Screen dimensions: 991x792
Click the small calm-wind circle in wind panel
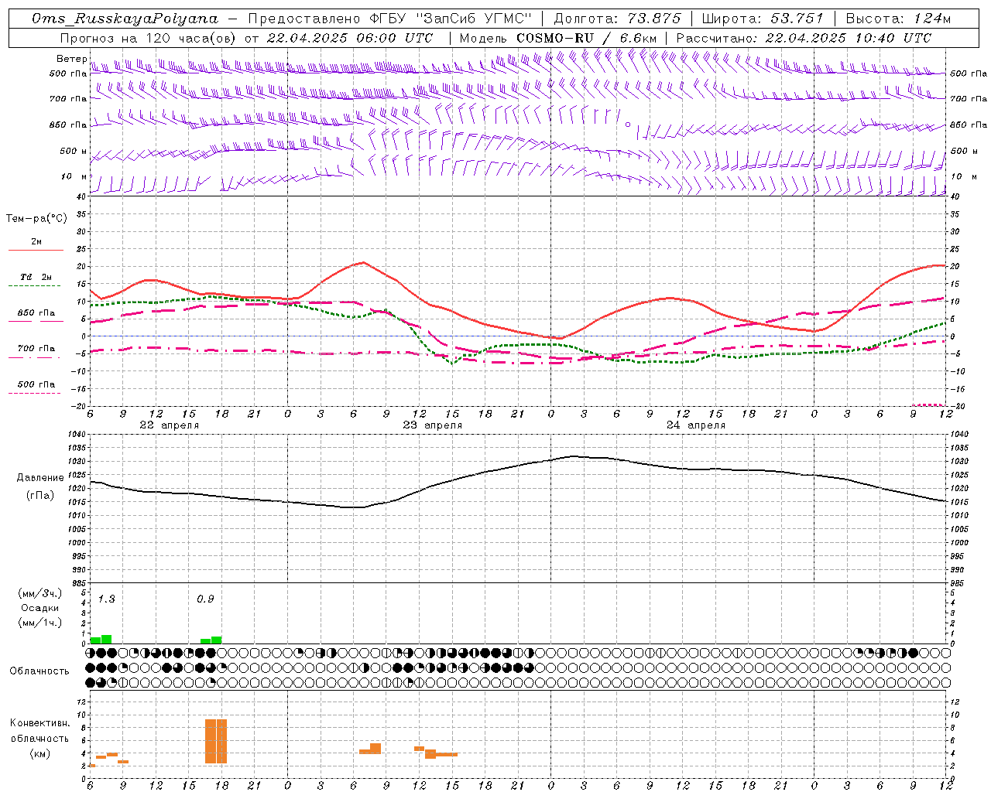628,124
